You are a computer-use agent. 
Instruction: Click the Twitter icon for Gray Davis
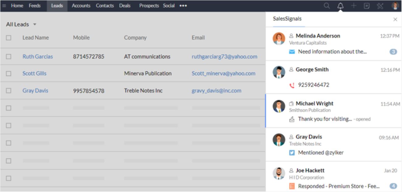[x=292, y=152]
